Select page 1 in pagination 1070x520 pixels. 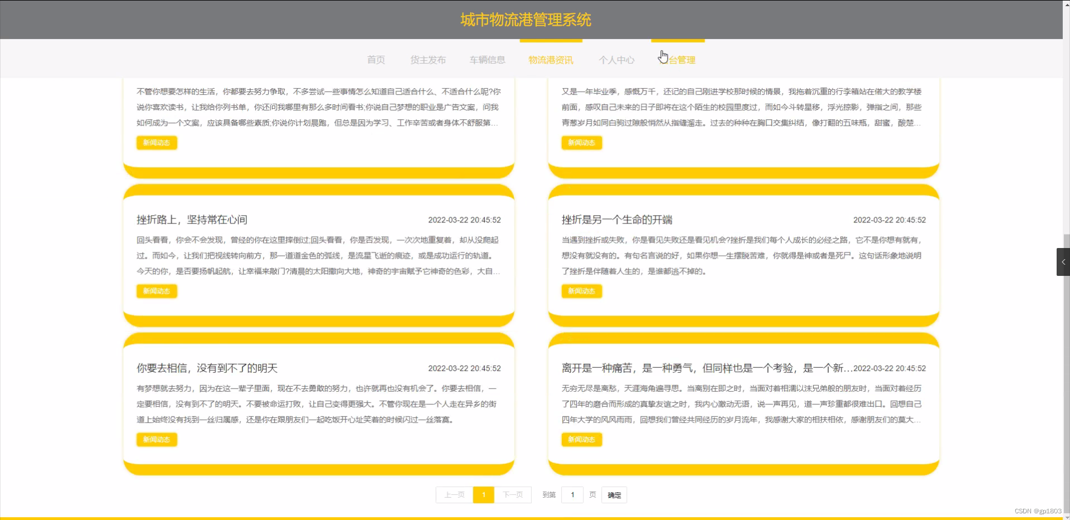484,495
